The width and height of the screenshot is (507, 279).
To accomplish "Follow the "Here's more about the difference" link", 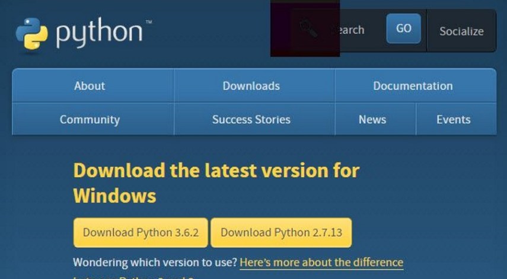I will [321, 262].
